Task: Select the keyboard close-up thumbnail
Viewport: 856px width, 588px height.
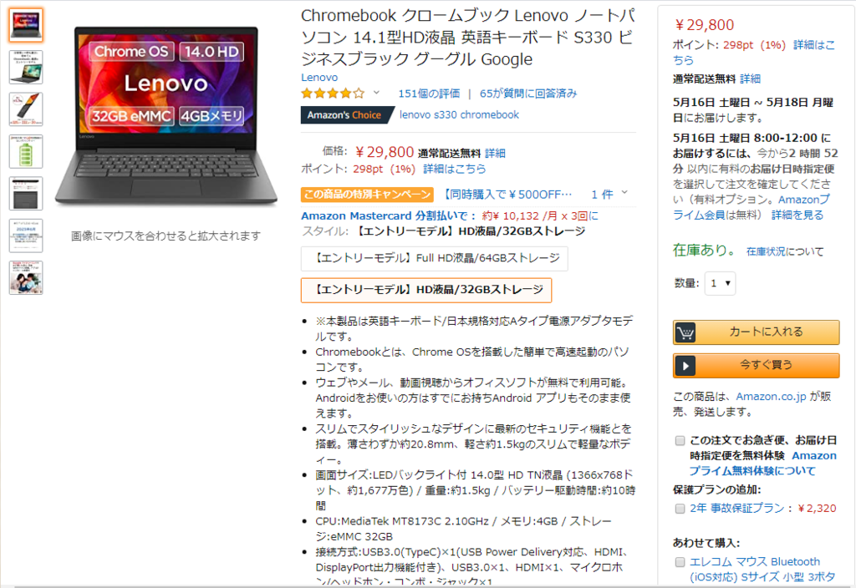Action: [26, 194]
